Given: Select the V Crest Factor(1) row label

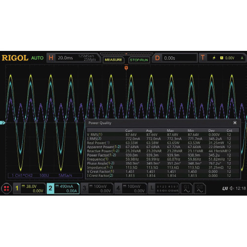Looking at the screenshot, I should 101,171.
